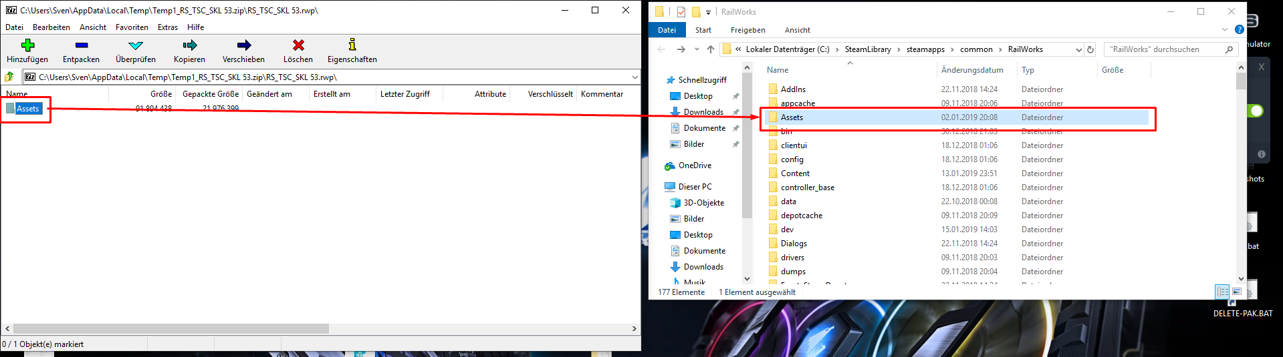
Task: Click the 7-Zip horizontal scrollbar
Action: pos(171,328)
